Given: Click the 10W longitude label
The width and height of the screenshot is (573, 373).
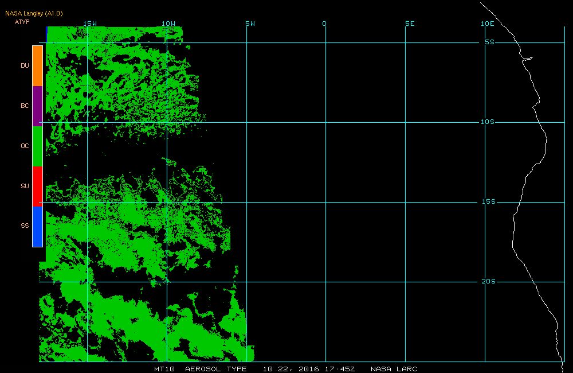Looking at the screenshot, I should click(168, 24).
